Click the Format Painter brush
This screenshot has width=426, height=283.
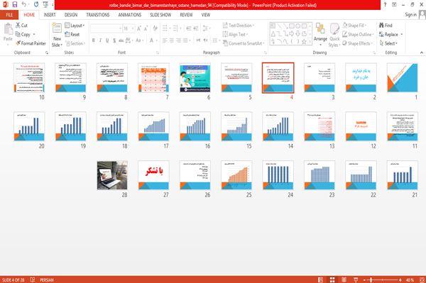click(x=18, y=43)
